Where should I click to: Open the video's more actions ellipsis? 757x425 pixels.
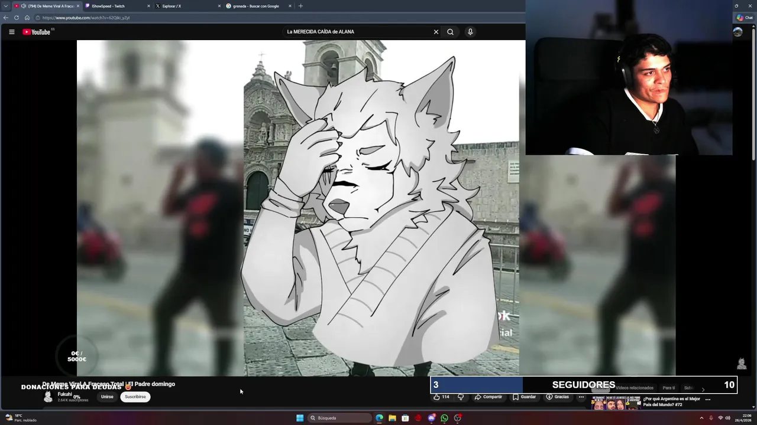[581, 397]
